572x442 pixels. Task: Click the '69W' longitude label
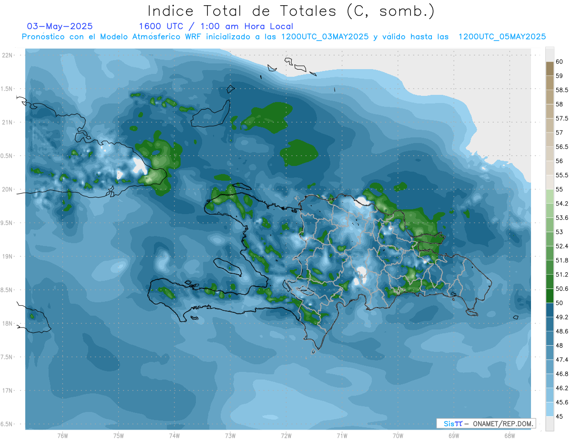click(454, 435)
